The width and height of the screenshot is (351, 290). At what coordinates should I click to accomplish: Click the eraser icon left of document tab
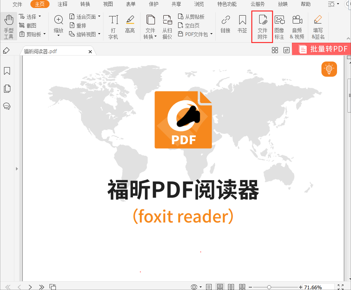(x=6, y=51)
